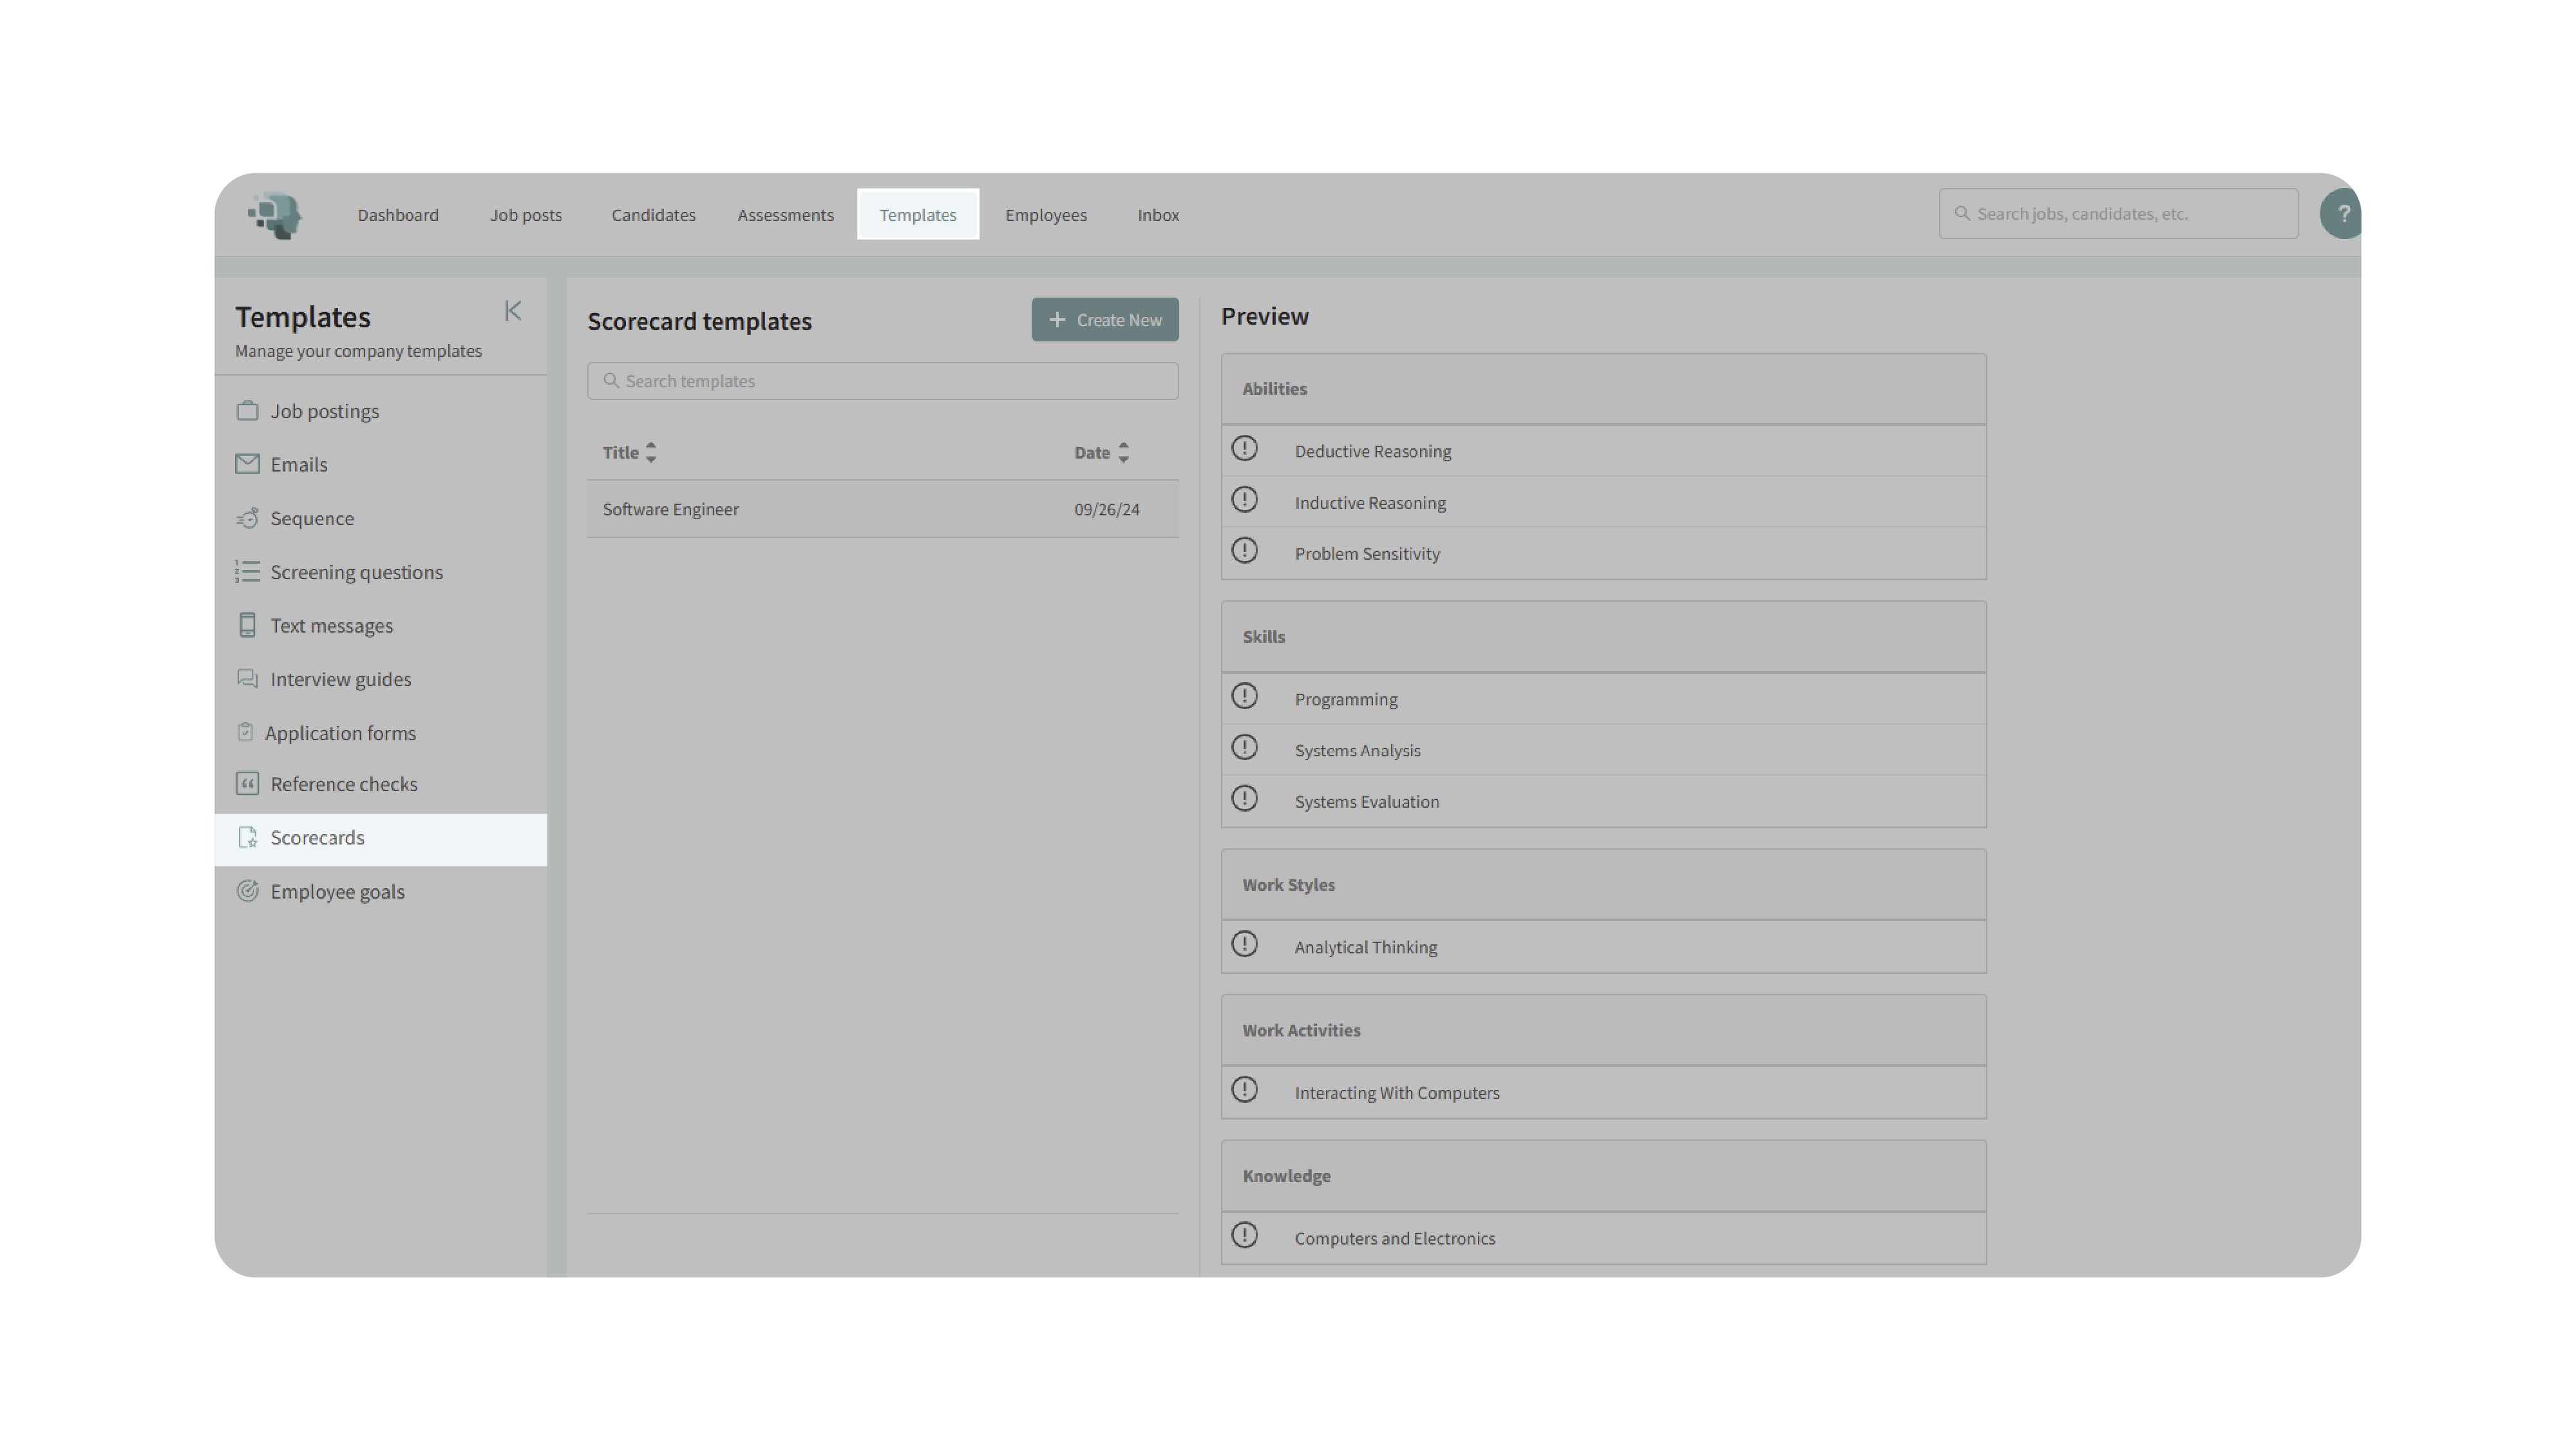Open Employee goals templates
2576x1450 pixels.
(337, 892)
